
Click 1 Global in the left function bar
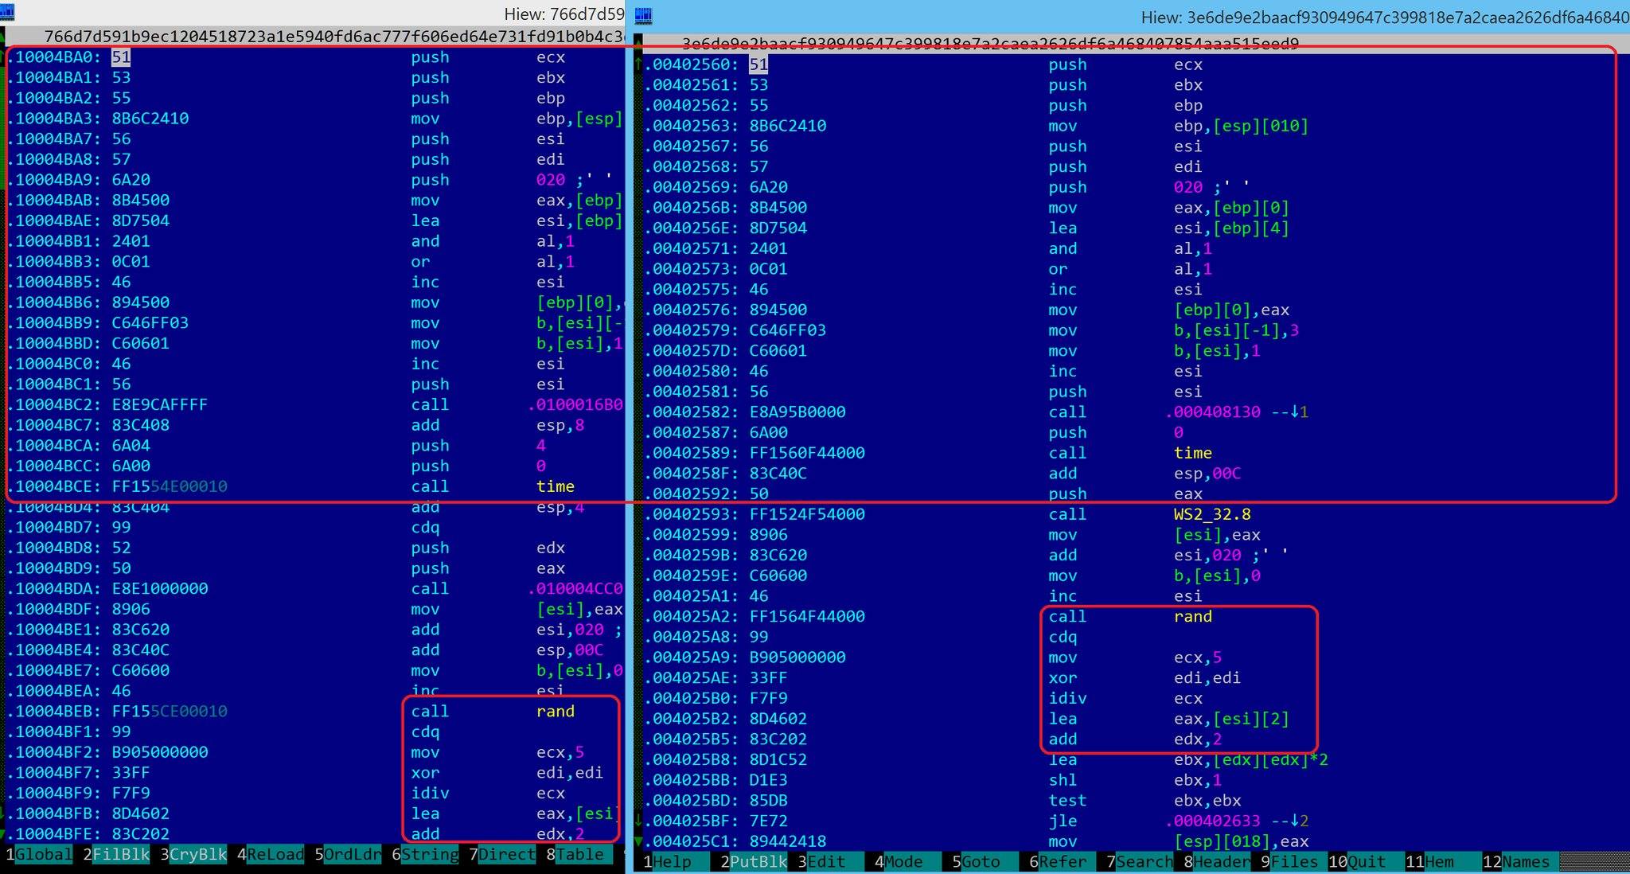[43, 854]
